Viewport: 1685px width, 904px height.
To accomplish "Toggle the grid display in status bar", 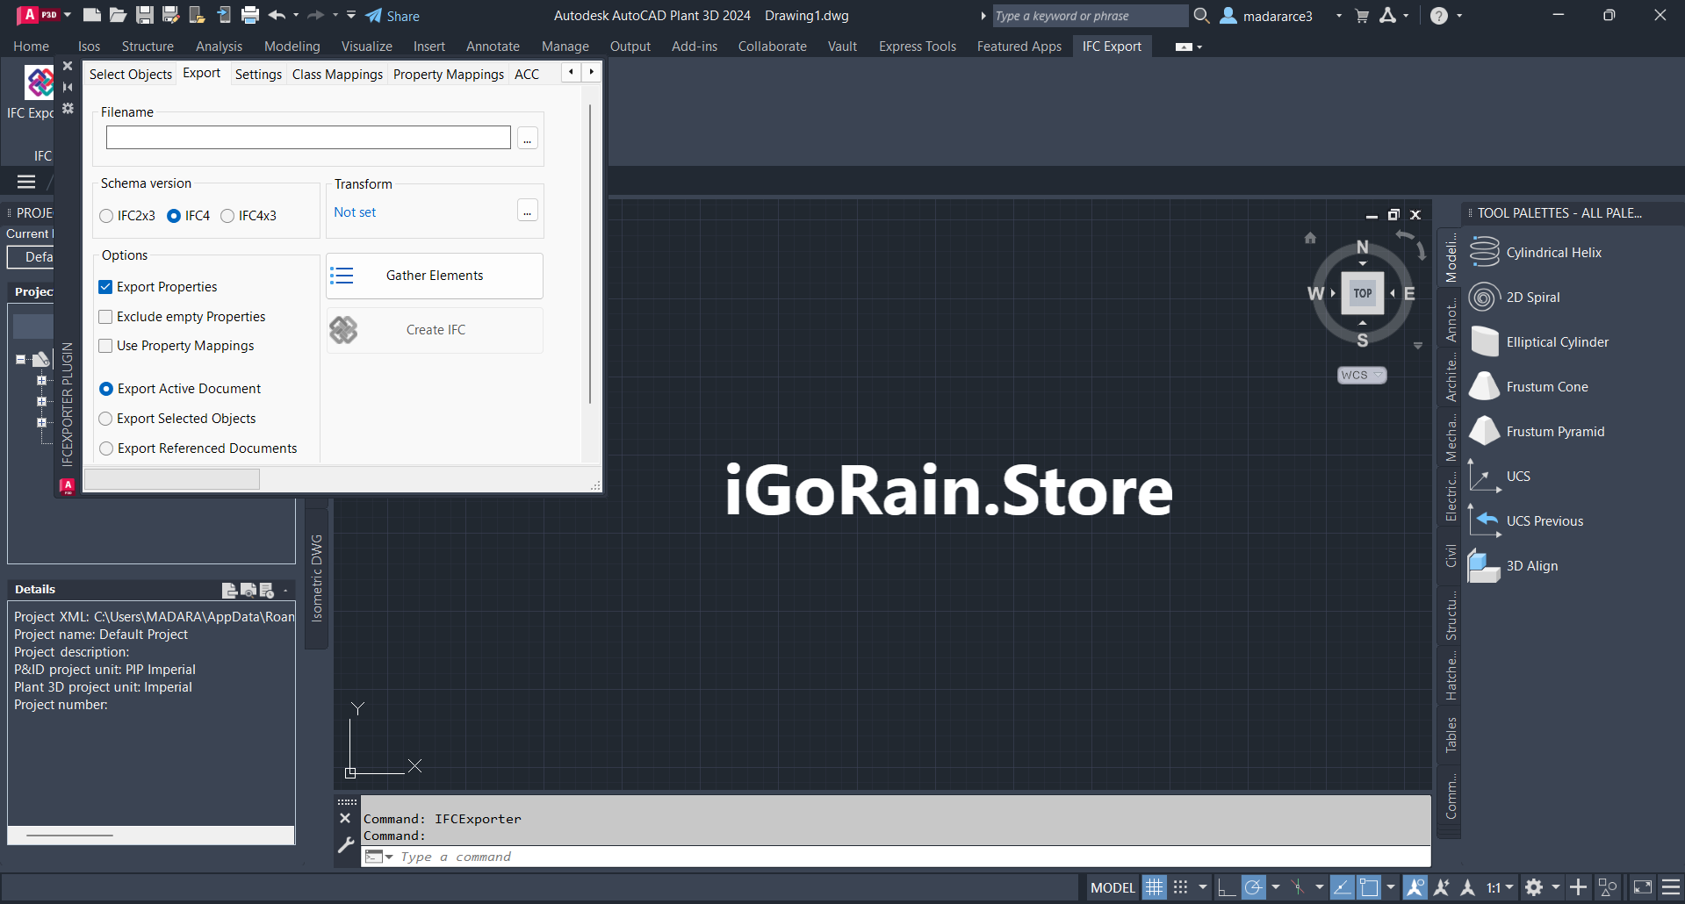I will [x=1154, y=887].
